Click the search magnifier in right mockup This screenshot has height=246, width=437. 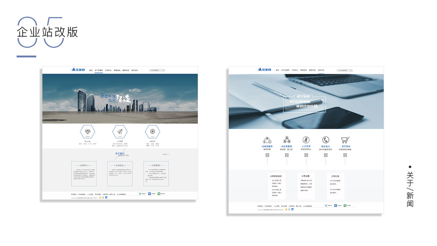pos(351,70)
